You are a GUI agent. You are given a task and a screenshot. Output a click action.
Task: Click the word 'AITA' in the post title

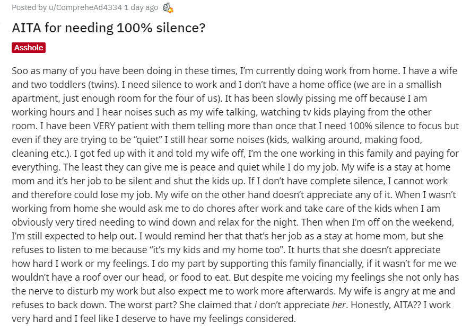click(27, 28)
